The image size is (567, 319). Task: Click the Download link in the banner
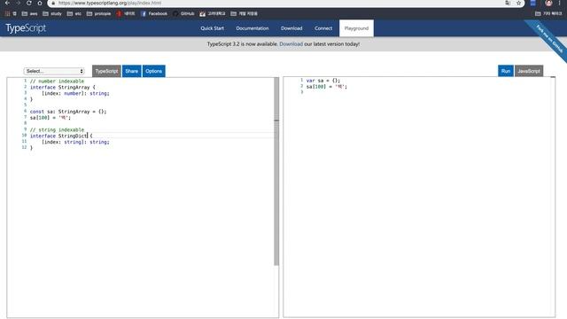click(291, 44)
